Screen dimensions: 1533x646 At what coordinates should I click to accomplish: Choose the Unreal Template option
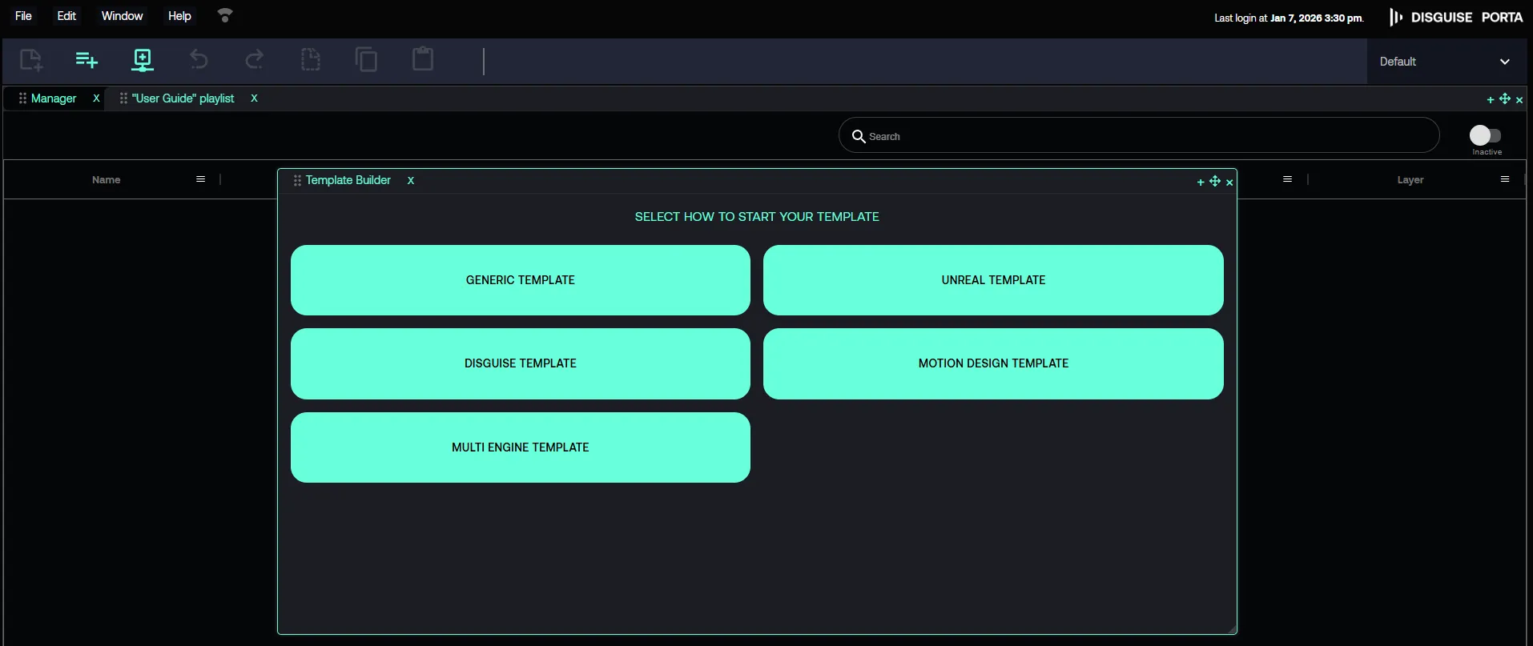993,280
